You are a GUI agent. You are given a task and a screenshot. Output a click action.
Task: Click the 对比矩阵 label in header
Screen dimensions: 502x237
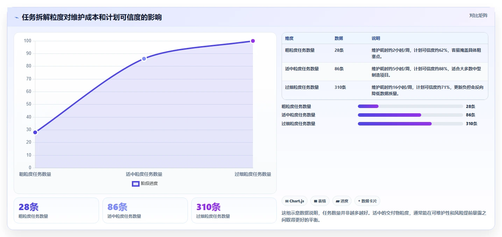[478, 15]
